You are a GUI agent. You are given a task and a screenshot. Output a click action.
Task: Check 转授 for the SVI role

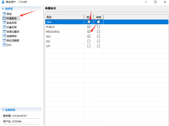98,41
